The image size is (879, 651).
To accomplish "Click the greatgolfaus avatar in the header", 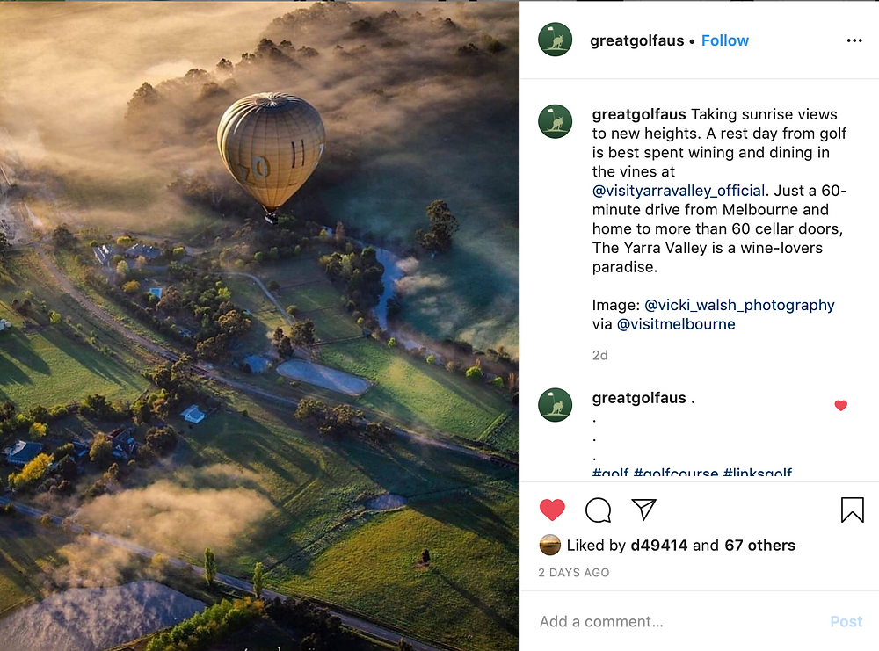I will 555,40.
